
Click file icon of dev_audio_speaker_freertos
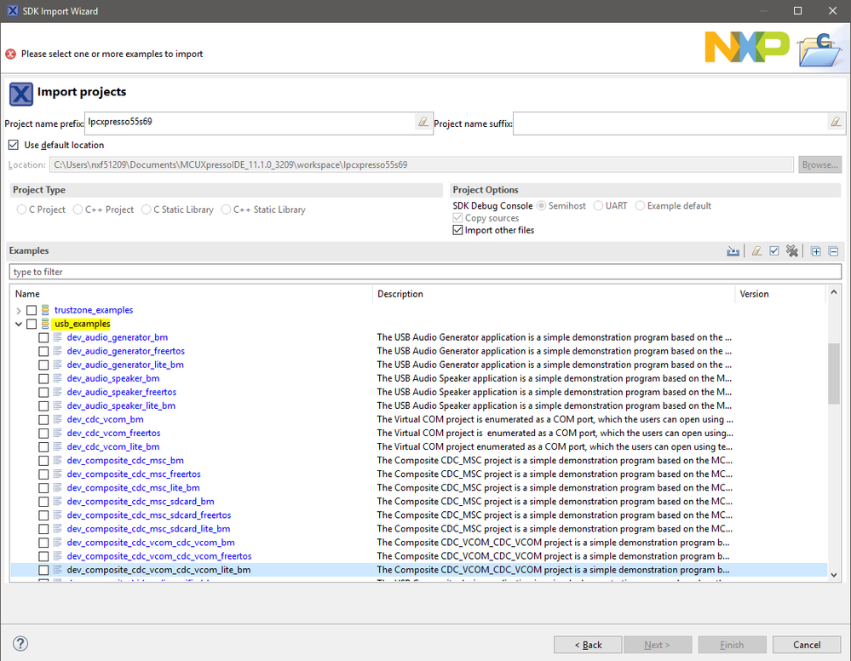58,392
